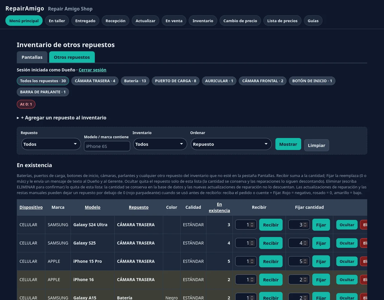Navigate to Recepción
Image resolution: width=384 pixels, height=300 pixels.
115,21
